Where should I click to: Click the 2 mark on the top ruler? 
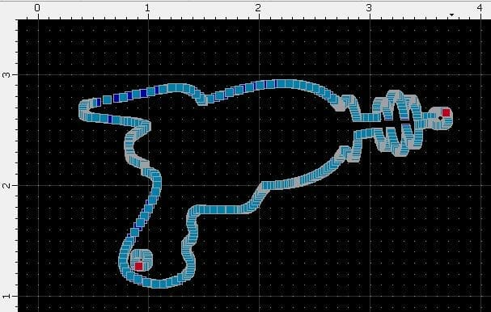pos(258,8)
